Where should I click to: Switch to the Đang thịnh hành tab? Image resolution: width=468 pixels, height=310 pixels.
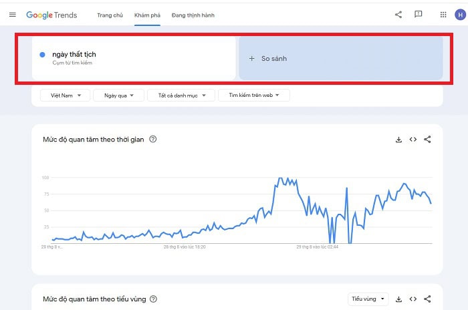click(193, 15)
